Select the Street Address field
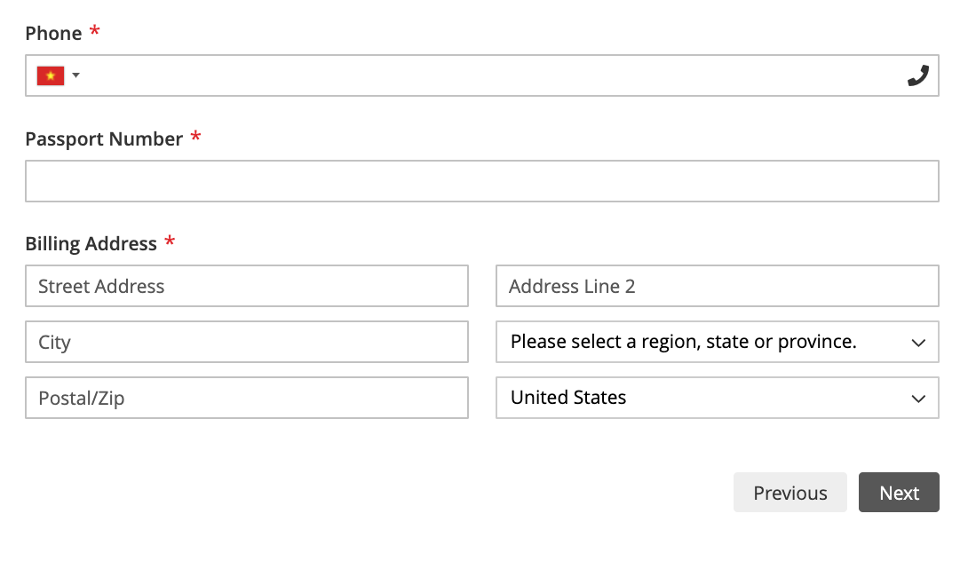Viewport: 968px width, 577px height. (x=247, y=286)
